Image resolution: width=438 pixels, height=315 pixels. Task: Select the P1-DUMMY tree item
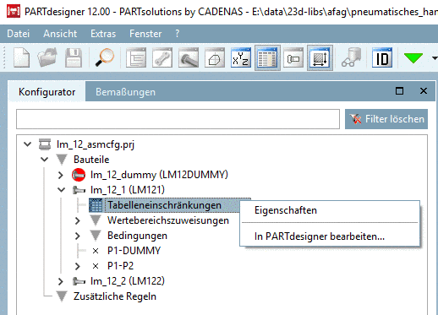[x=134, y=251]
